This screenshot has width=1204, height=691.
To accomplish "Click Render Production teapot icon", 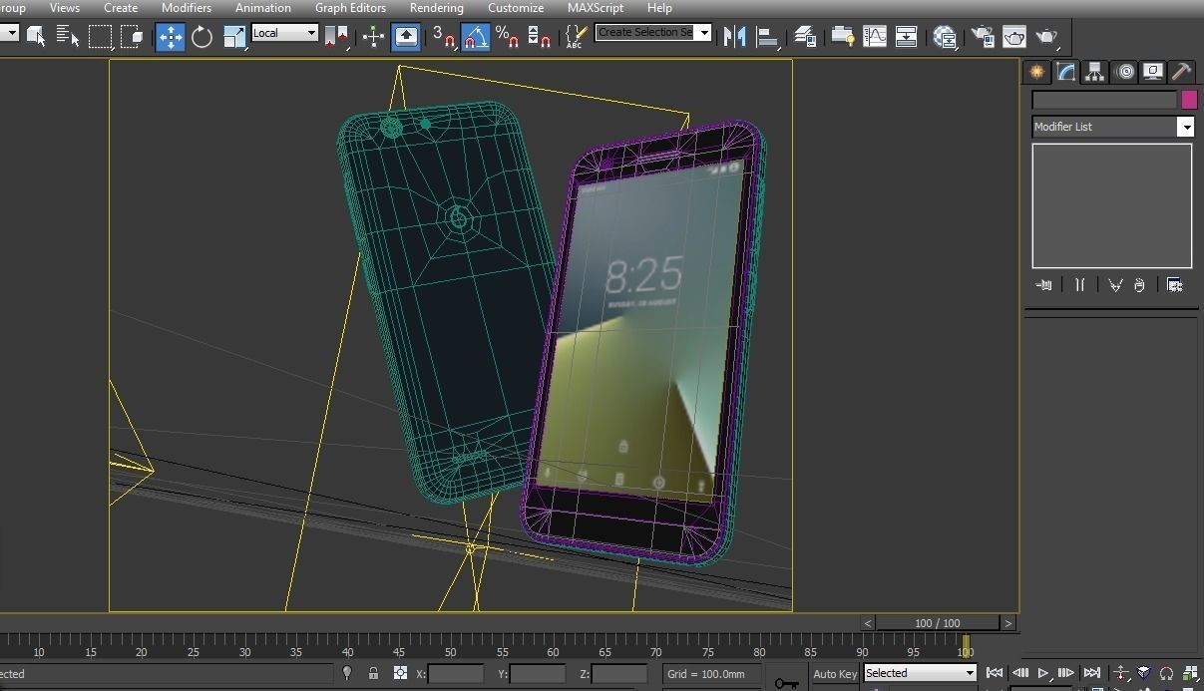I will [x=1045, y=37].
